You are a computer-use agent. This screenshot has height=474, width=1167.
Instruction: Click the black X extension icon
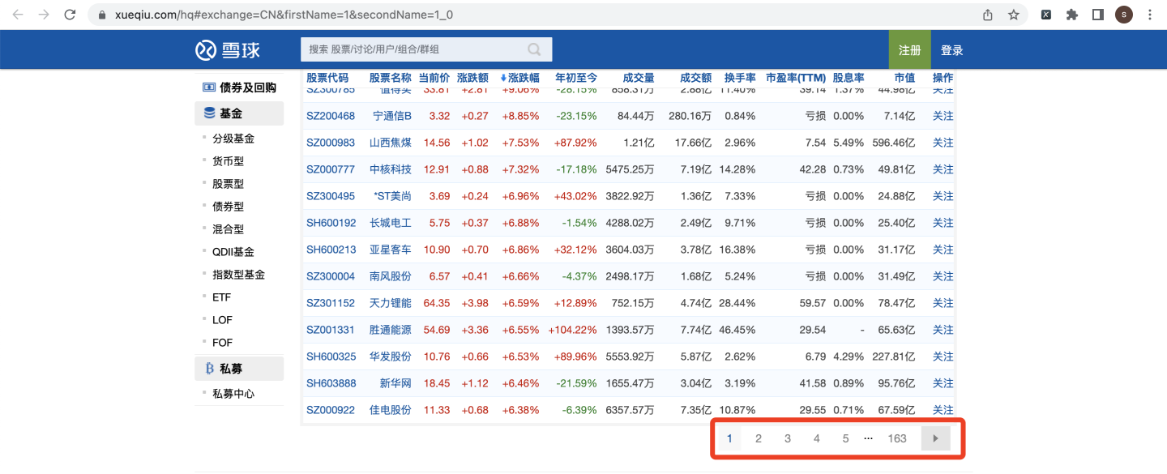pos(1046,15)
